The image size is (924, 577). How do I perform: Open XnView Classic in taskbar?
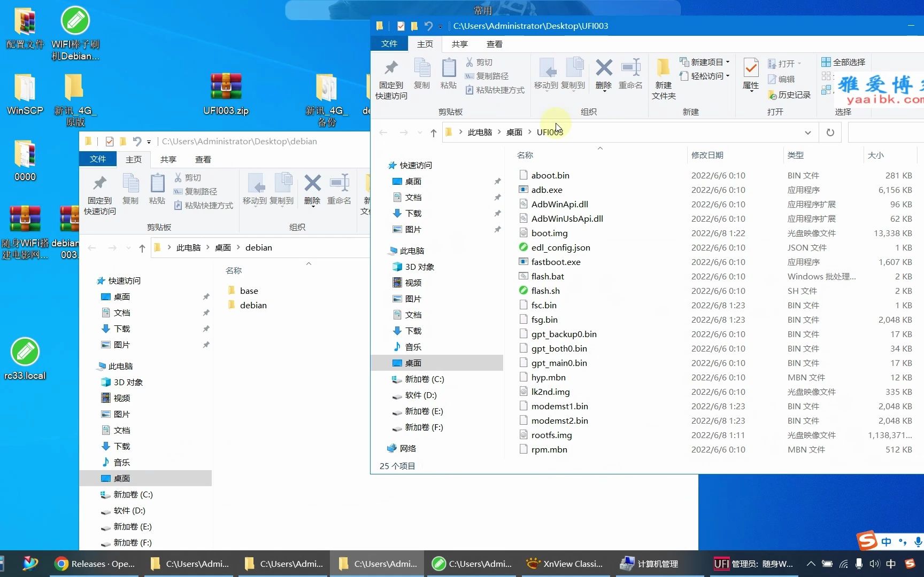click(565, 564)
